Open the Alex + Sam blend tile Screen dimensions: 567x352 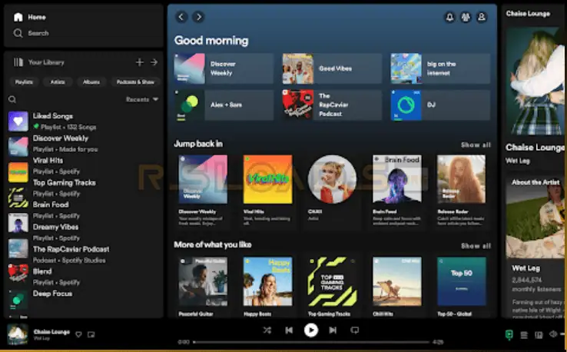pos(224,105)
